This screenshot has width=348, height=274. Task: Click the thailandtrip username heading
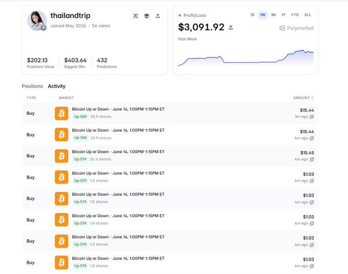[x=70, y=15]
